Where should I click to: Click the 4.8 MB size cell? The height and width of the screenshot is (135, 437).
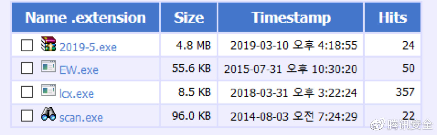(x=194, y=45)
